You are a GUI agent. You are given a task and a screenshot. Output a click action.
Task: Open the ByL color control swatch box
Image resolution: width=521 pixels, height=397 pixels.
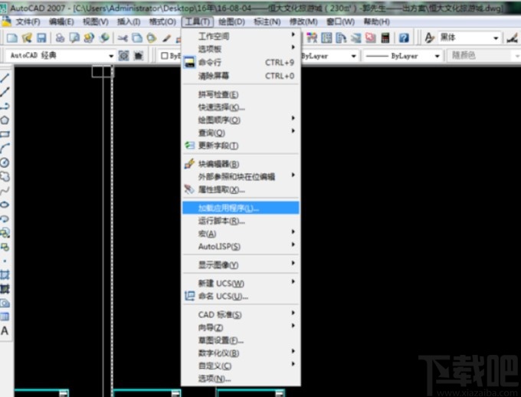[169, 56]
